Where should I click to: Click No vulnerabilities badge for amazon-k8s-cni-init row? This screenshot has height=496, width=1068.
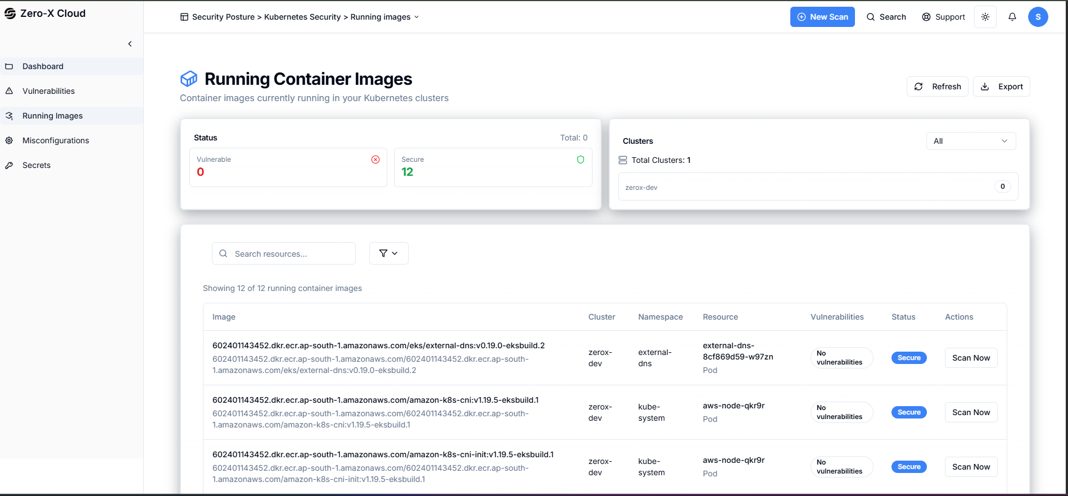841,467
